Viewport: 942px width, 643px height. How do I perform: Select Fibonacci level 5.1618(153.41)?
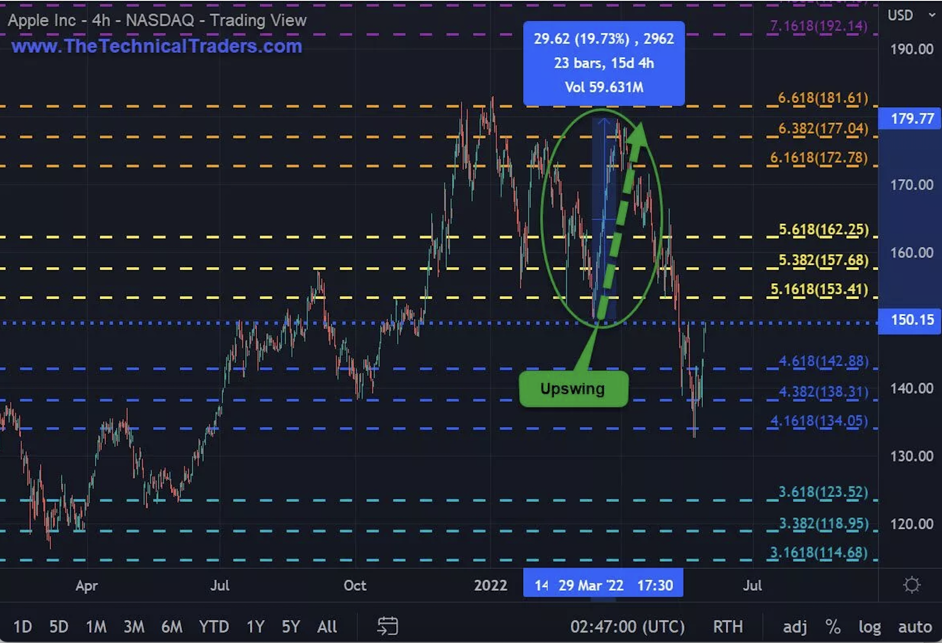[x=819, y=289]
